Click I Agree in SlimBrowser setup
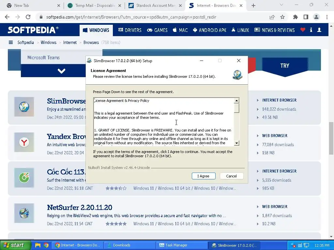334x250 pixels. (204, 176)
